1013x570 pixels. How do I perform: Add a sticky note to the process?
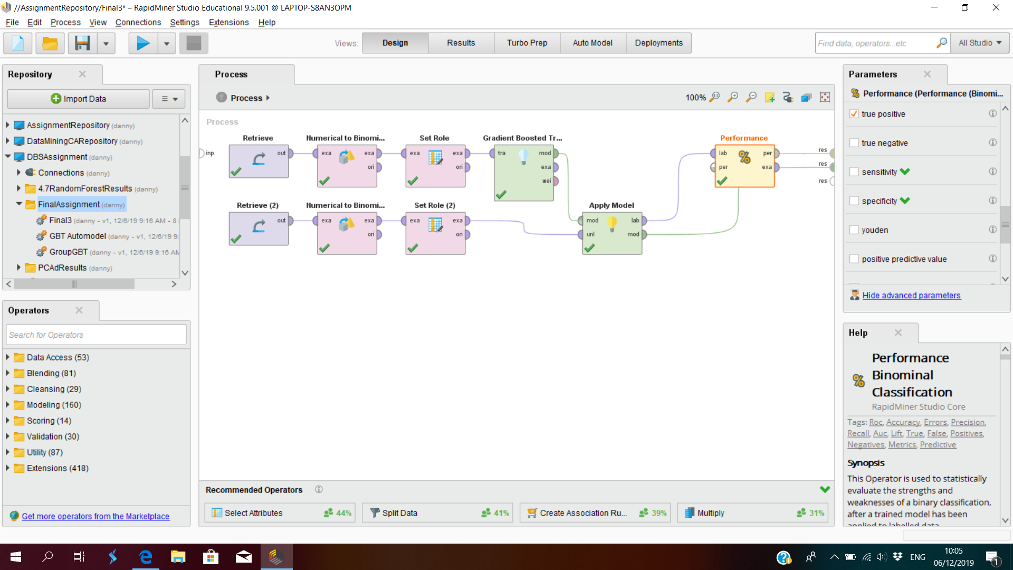(x=770, y=98)
